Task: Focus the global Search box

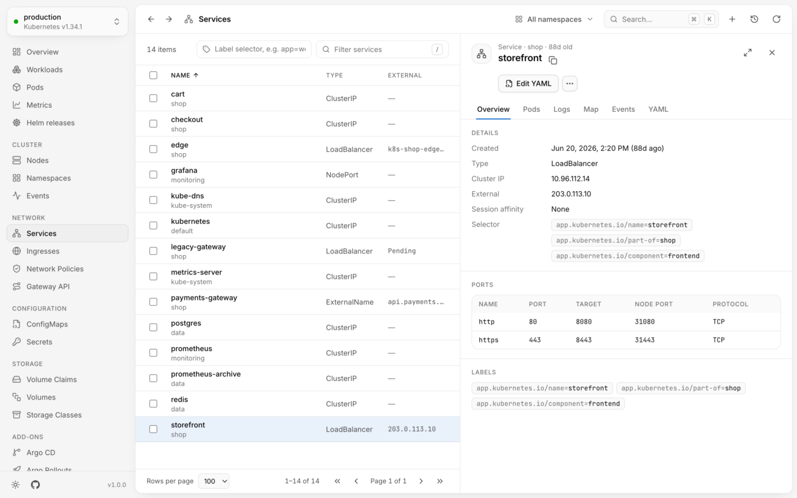Action: coord(661,19)
